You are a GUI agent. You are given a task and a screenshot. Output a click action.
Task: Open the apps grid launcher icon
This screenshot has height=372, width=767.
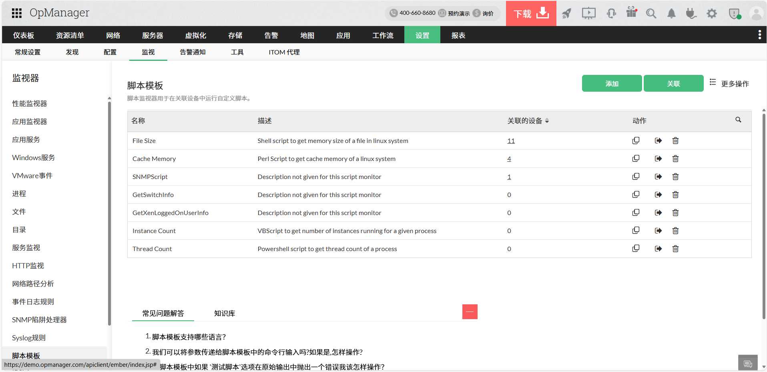tap(16, 13)
